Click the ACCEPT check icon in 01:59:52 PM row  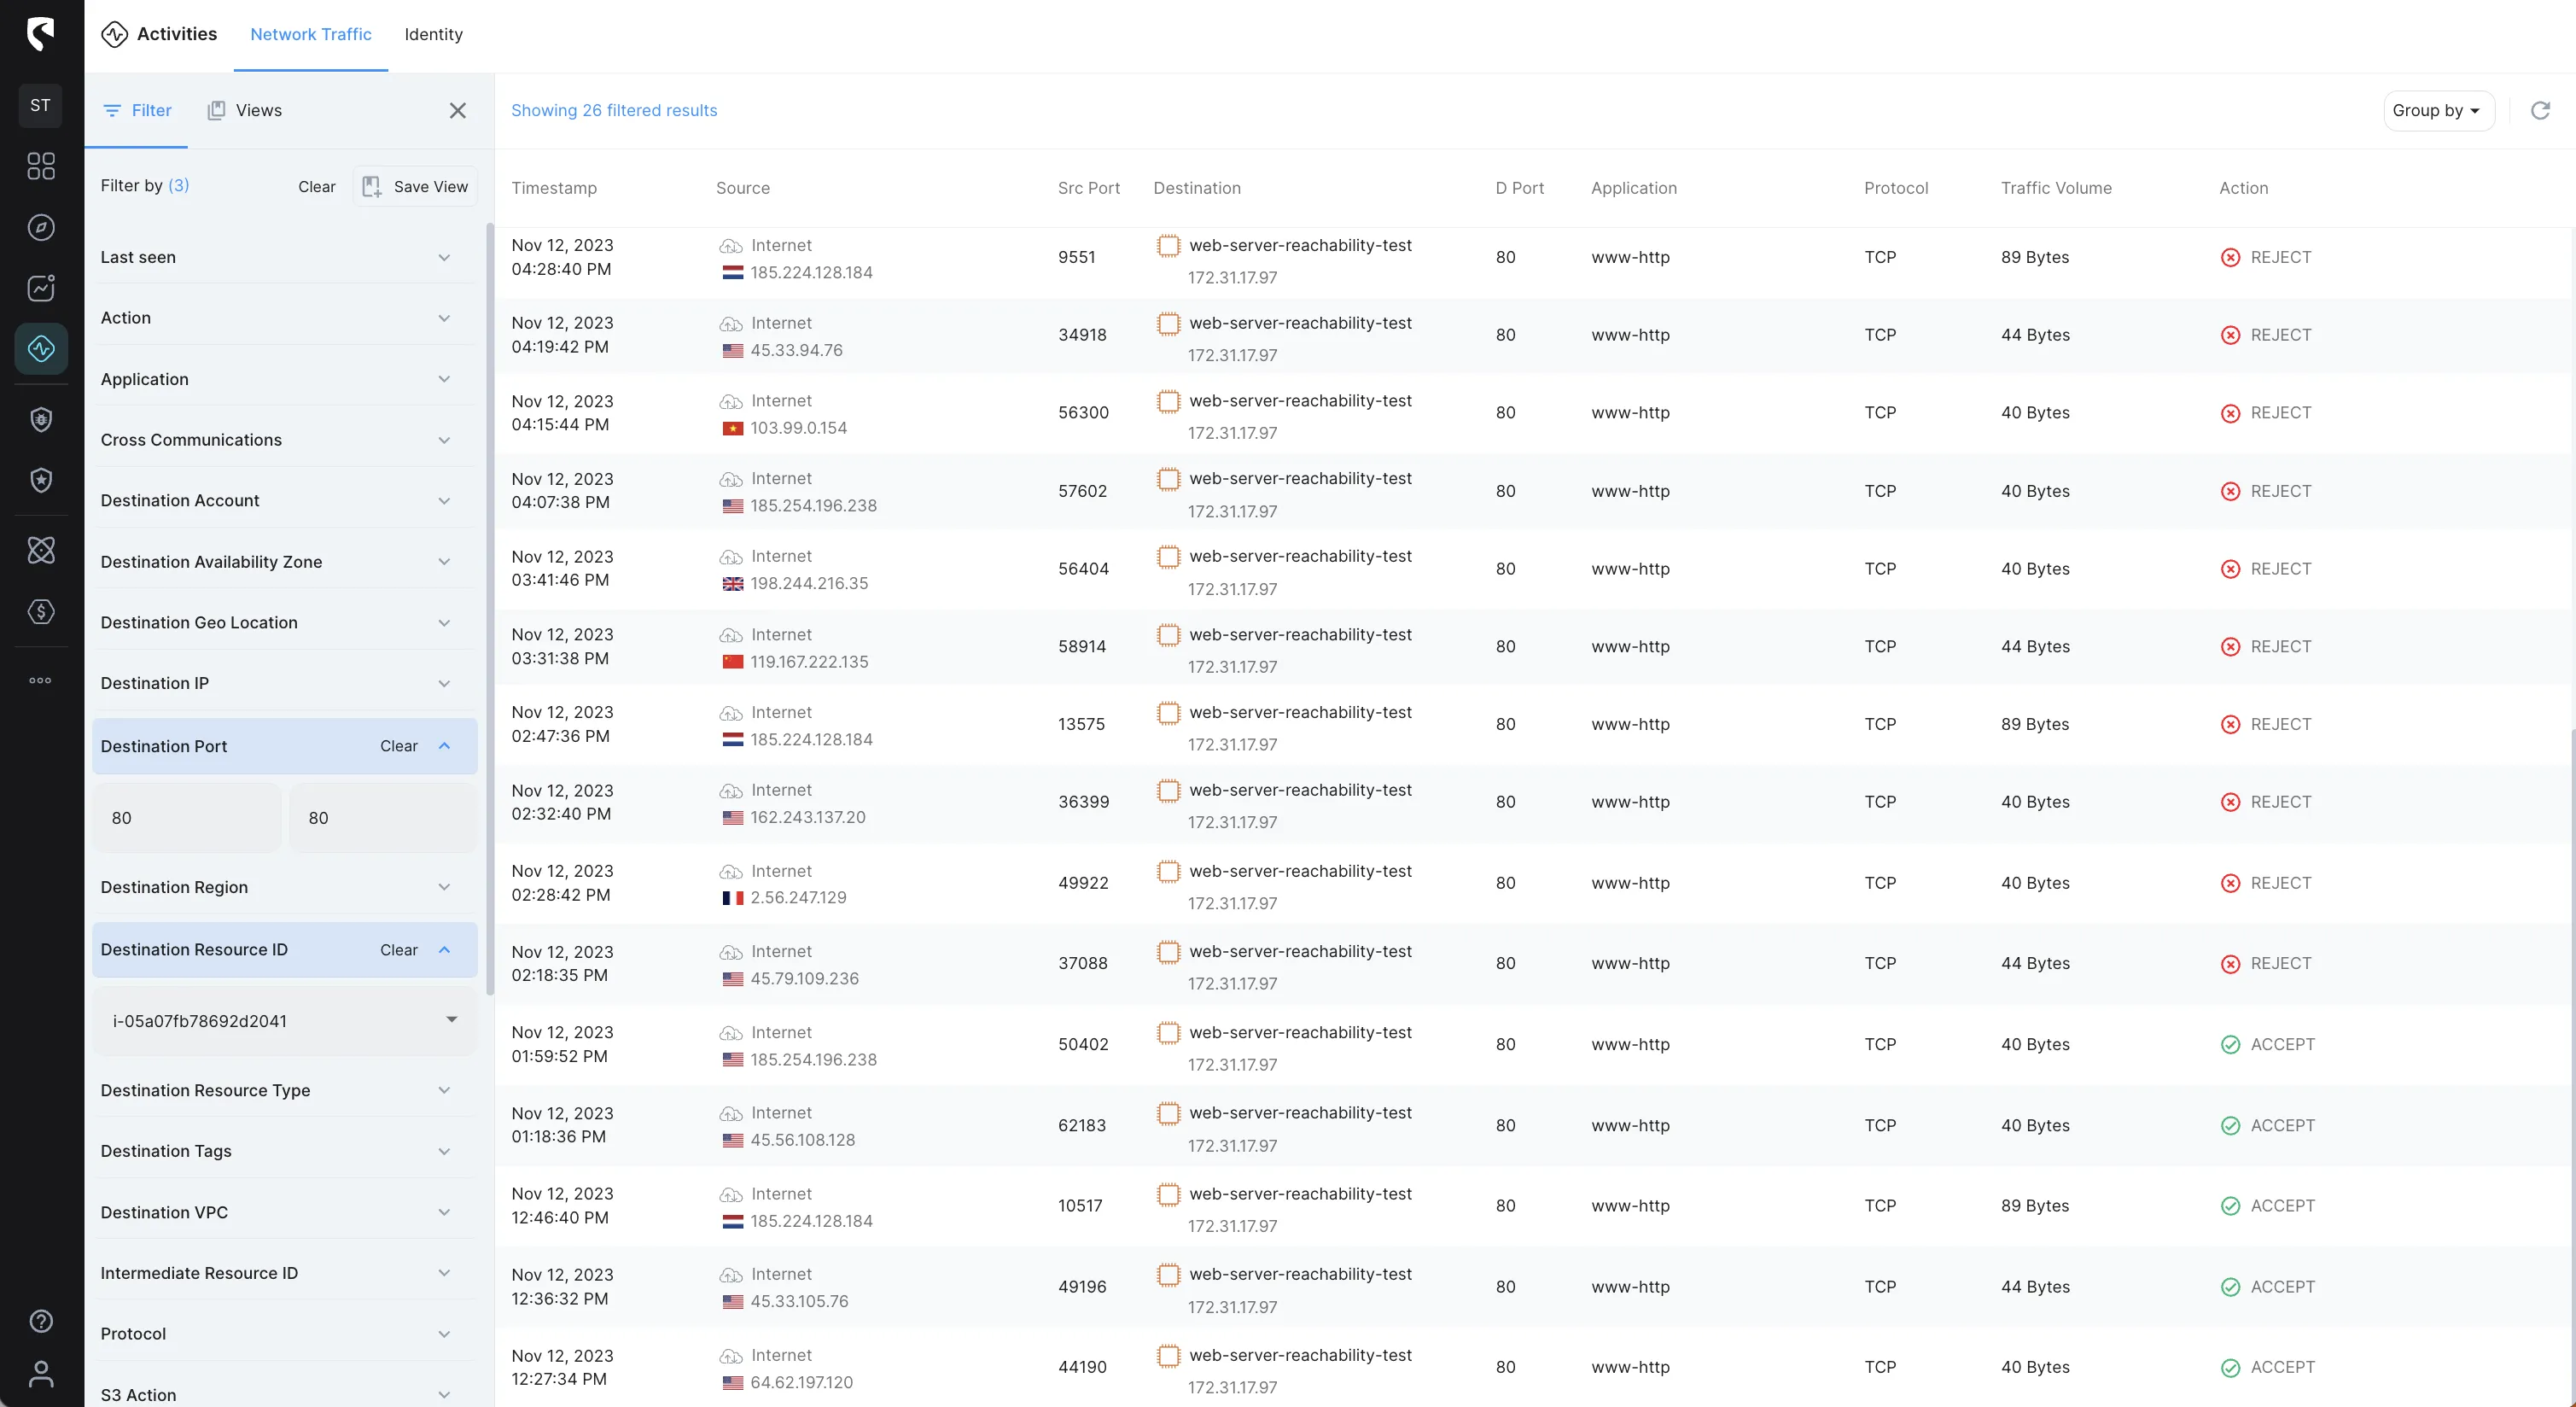click(x=2230, y=1045)
